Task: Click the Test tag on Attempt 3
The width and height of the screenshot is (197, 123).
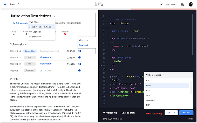Action: 30,57
